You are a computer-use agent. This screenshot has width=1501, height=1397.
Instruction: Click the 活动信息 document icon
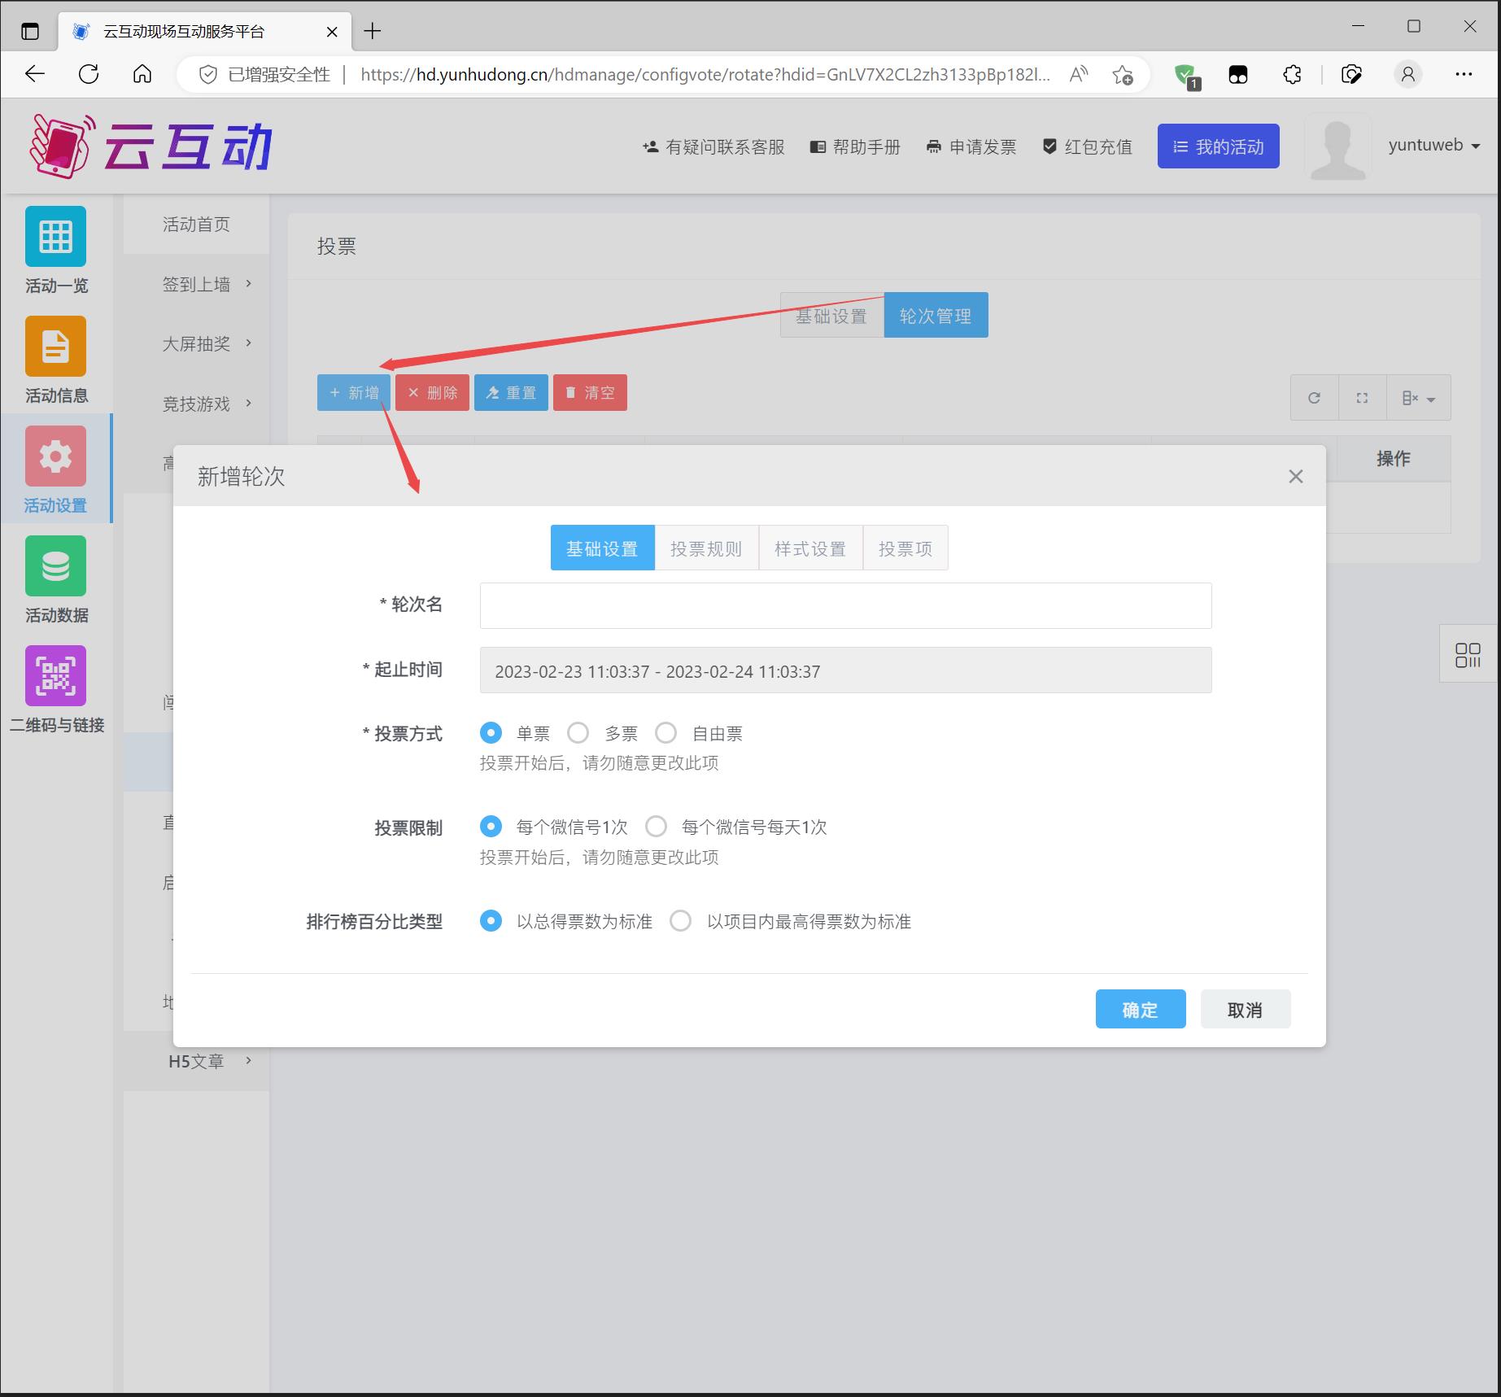coord(55,347)
